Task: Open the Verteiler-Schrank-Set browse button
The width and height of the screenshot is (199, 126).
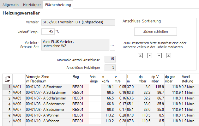Action: [x=112, y=45]
